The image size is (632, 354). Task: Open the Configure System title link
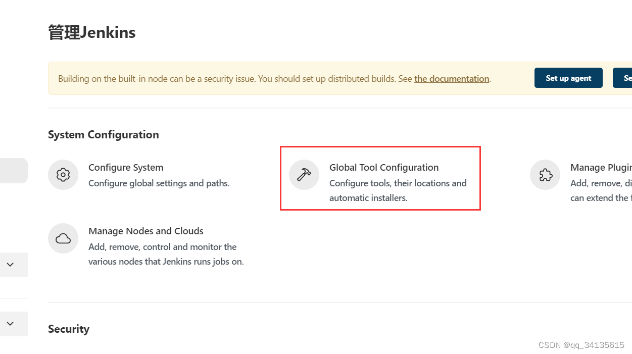click(126, 167)
